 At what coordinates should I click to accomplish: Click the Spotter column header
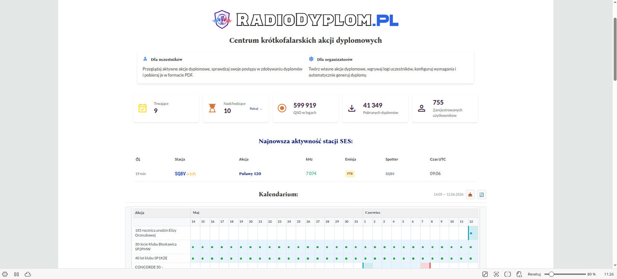click(x=392, y=159)
